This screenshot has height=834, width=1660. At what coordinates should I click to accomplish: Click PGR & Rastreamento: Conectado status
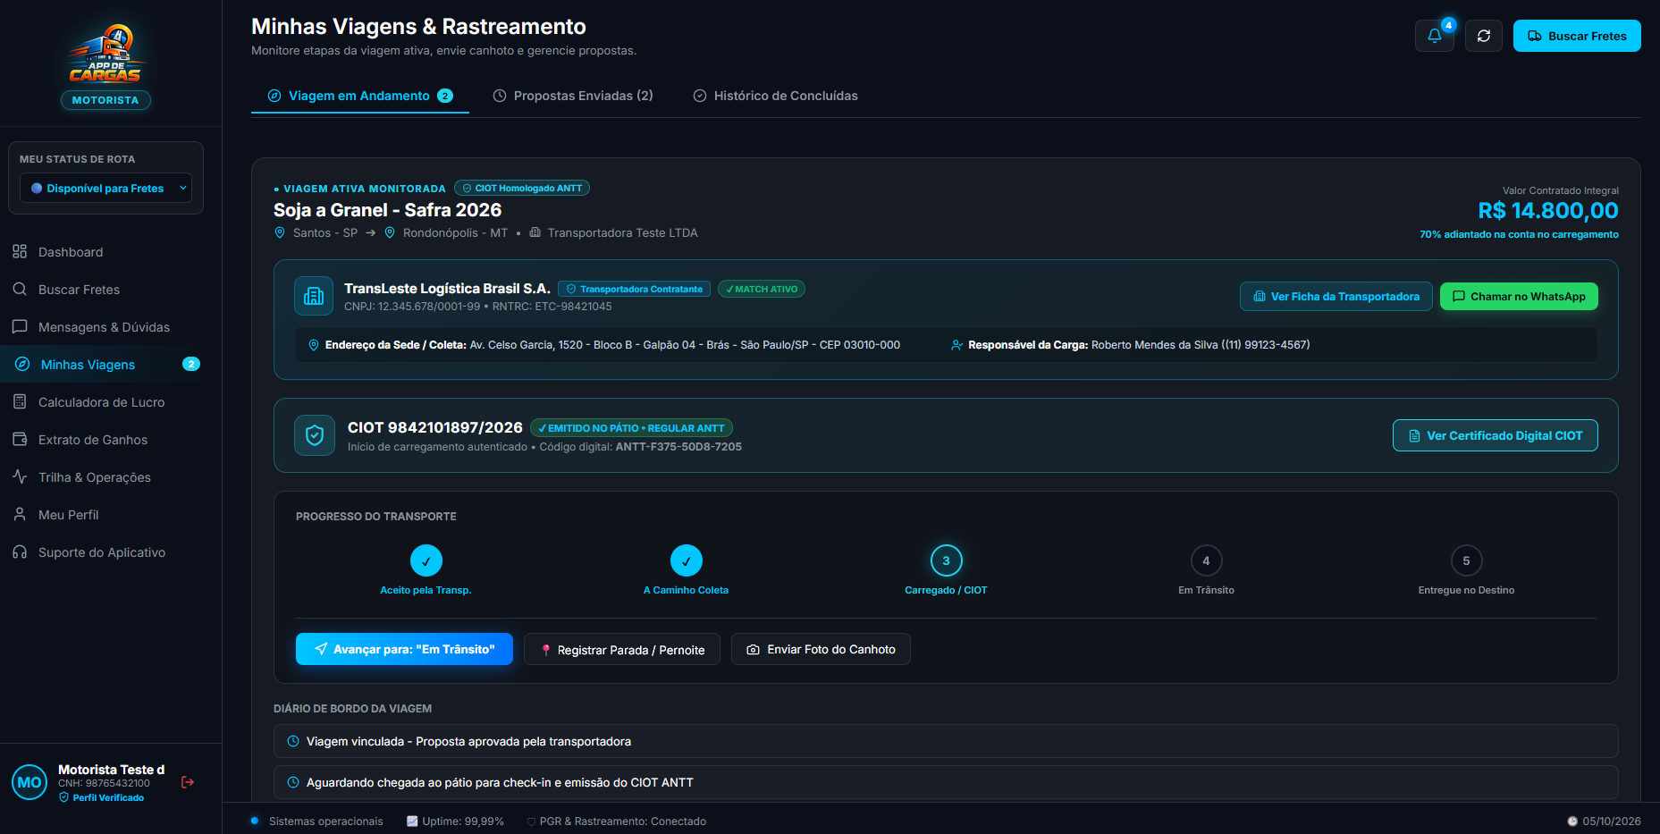[x=617, y=821]
